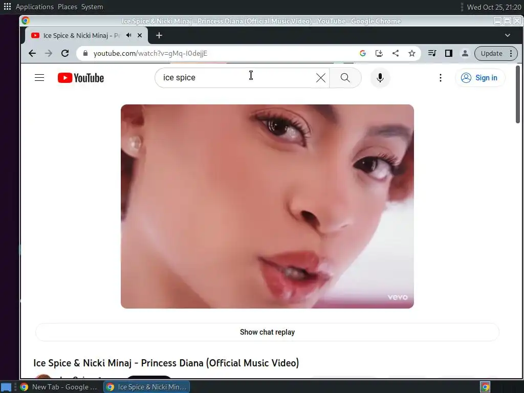Screen dimensions: 524x393
Task: Start voice search with the microphone
Action: coord(380,78)
